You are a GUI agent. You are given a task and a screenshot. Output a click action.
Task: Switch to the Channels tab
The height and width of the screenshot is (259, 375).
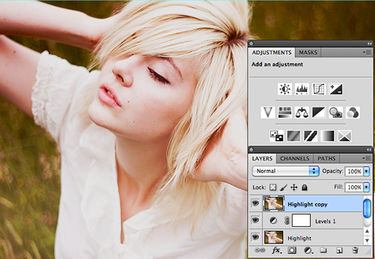click(295, 159)
